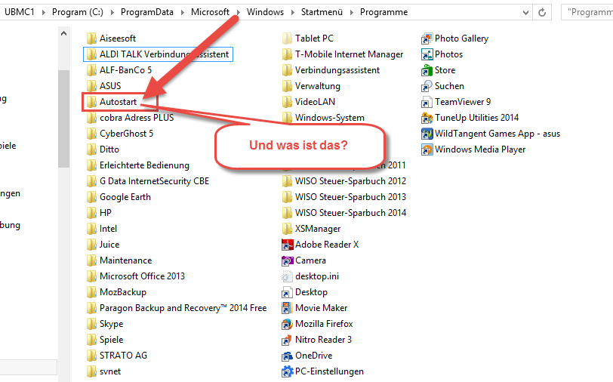Select the Juice folder
Image resolution: width=613 pixels, height=382 pixels.
point(103,245)
